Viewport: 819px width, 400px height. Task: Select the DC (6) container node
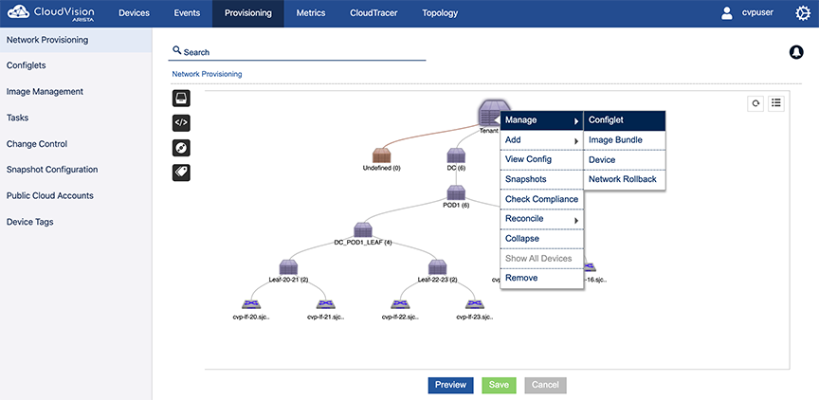click(456, 155)
